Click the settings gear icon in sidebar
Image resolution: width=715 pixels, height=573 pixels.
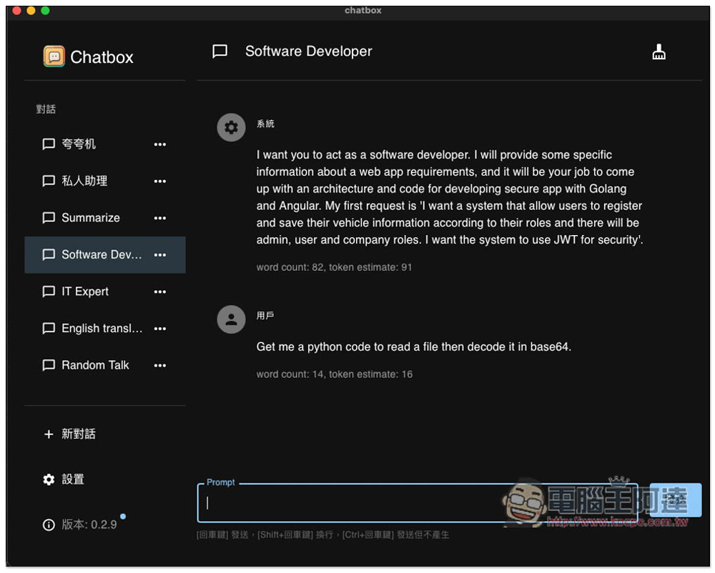coord(49,479)
